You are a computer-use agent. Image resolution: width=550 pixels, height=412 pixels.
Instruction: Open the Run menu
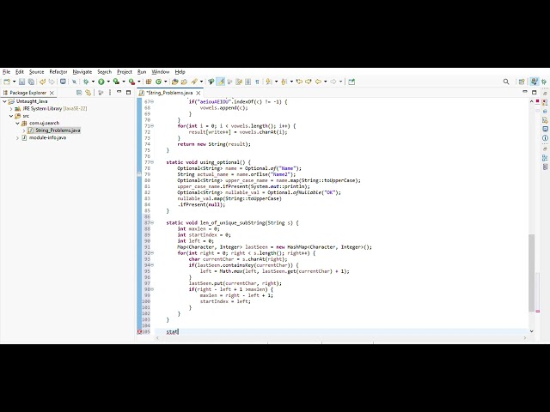[142, 72]
